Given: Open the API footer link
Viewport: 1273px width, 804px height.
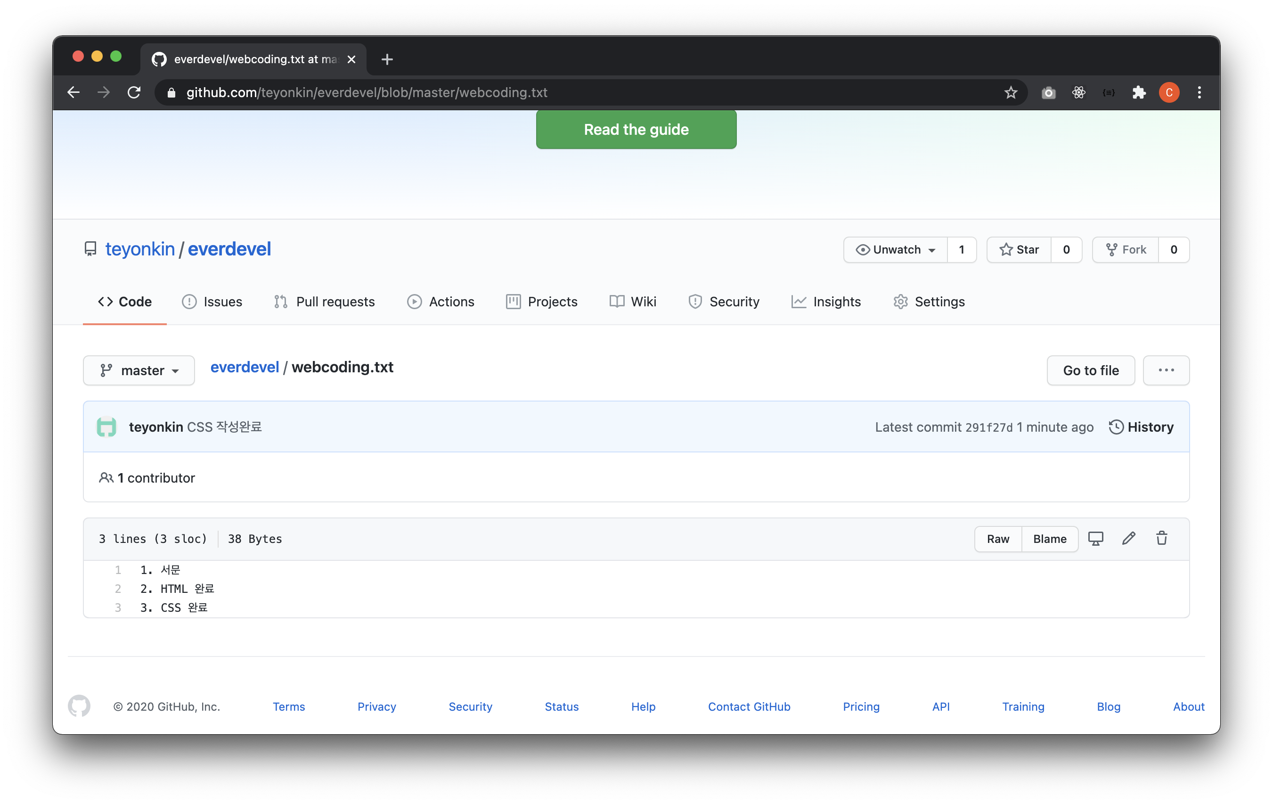Looking at the screenshot, I should pyautogui.click(x=940, y=706).
